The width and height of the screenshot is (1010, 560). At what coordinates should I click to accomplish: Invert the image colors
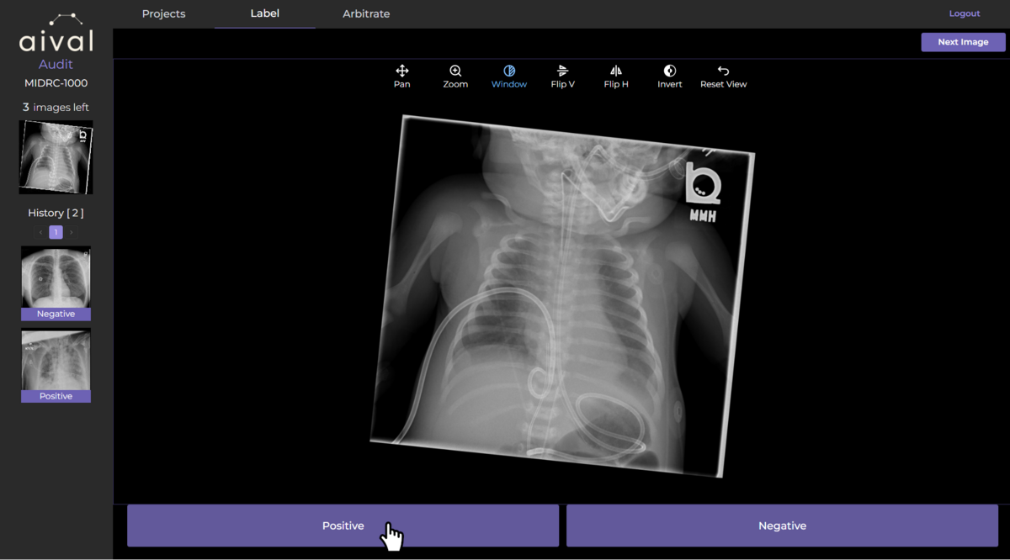point(669,77)
